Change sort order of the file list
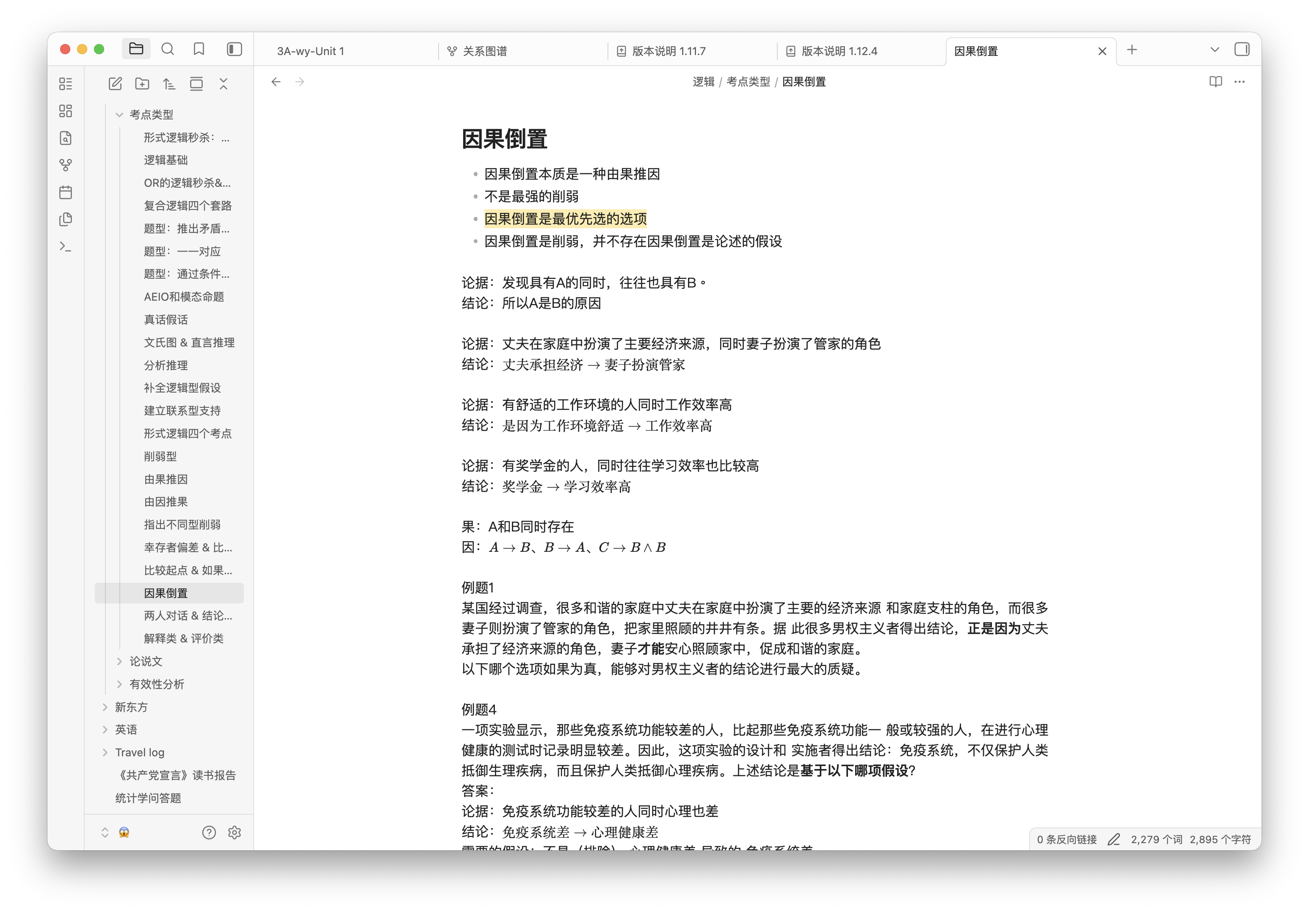 (169, 83)
